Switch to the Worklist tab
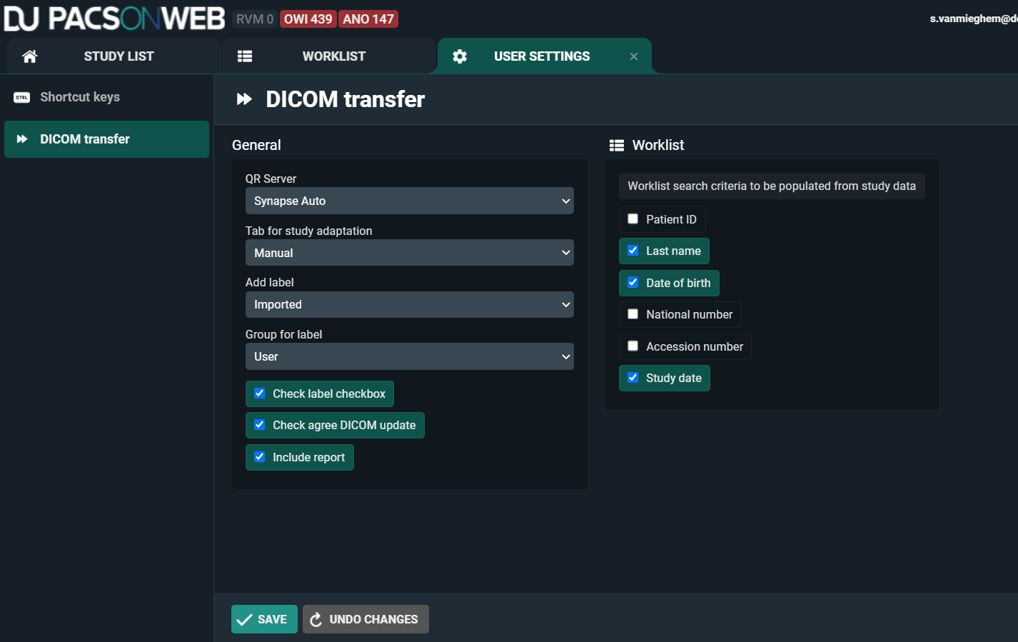Screen dimensions: 1018x642 tap(333, 56)
